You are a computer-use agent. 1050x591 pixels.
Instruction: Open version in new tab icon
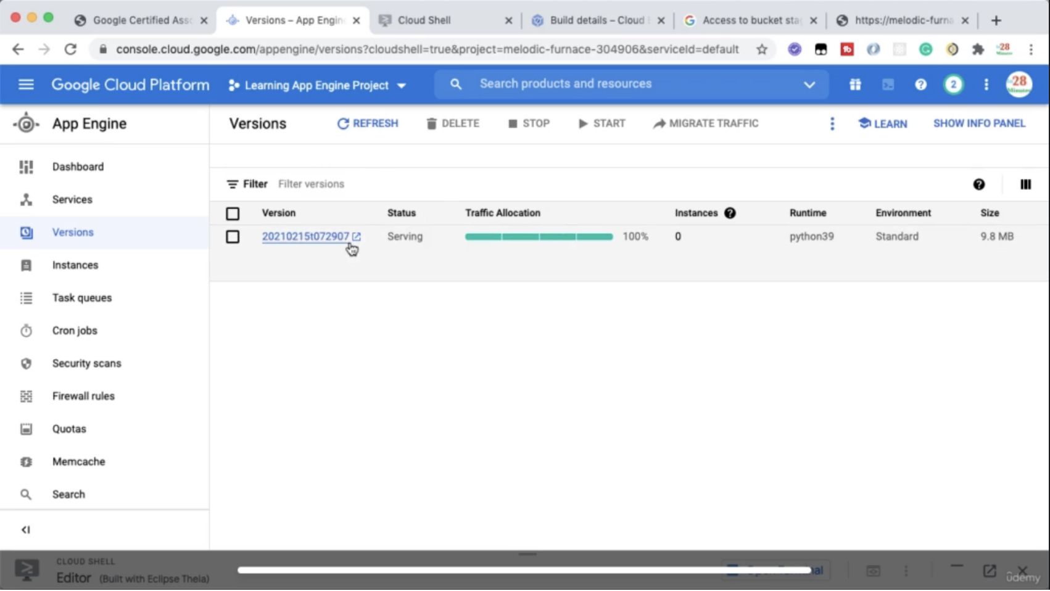(x=357, y=237)
